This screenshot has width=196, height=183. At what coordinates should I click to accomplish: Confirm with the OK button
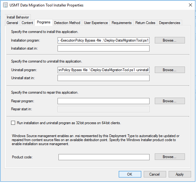(130, 174)
